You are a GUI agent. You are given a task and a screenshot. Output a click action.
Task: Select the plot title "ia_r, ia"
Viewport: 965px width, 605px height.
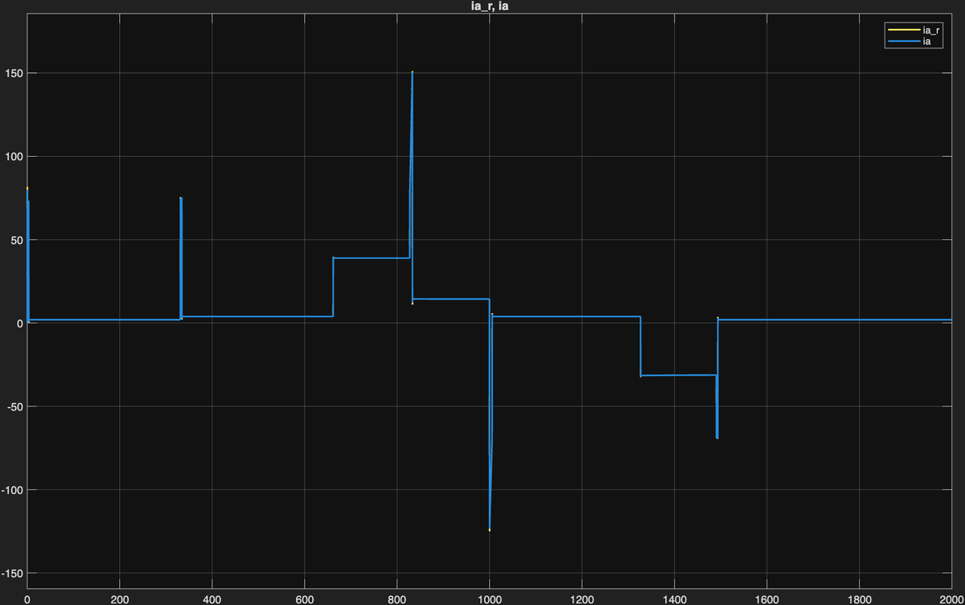(x=482, y=7)
